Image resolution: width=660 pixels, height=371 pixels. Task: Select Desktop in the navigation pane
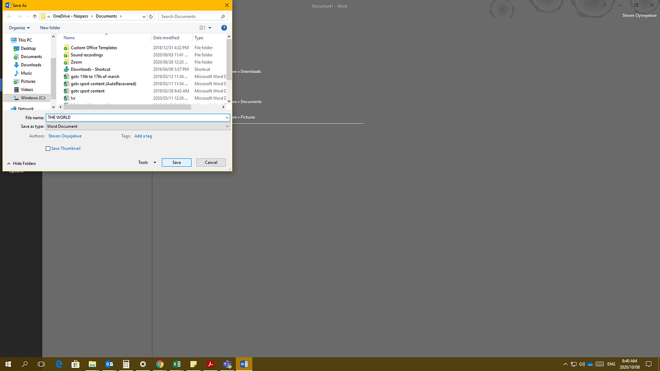pos(28,48)
